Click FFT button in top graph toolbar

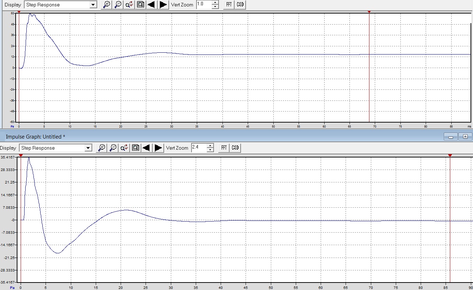[228, 5]
